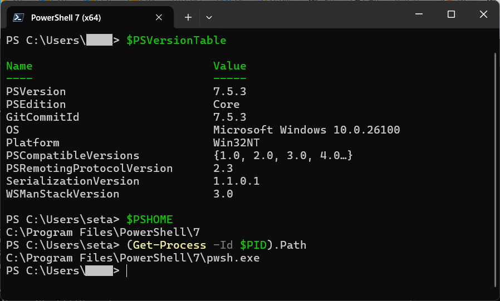The height and width of the screenshot is (301, 500).
Task: Click the Win32NT value
Action: coord(236,142)
